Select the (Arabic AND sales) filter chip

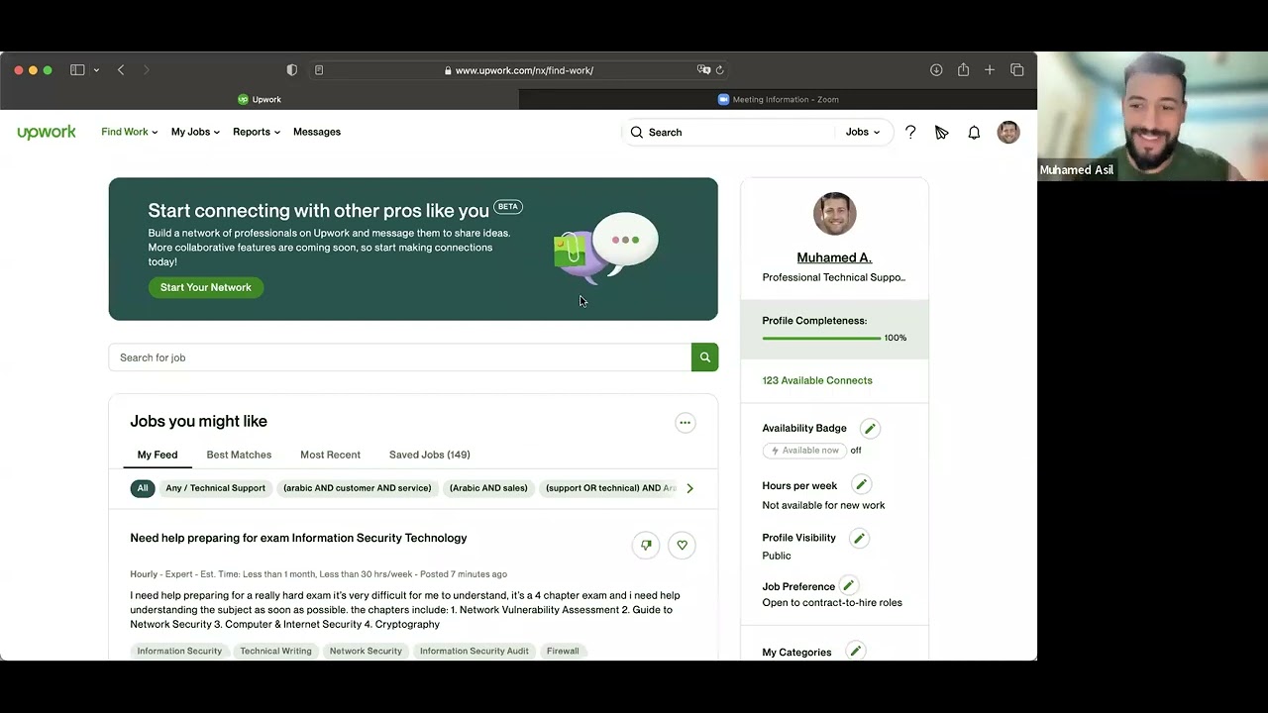[488, 488]
